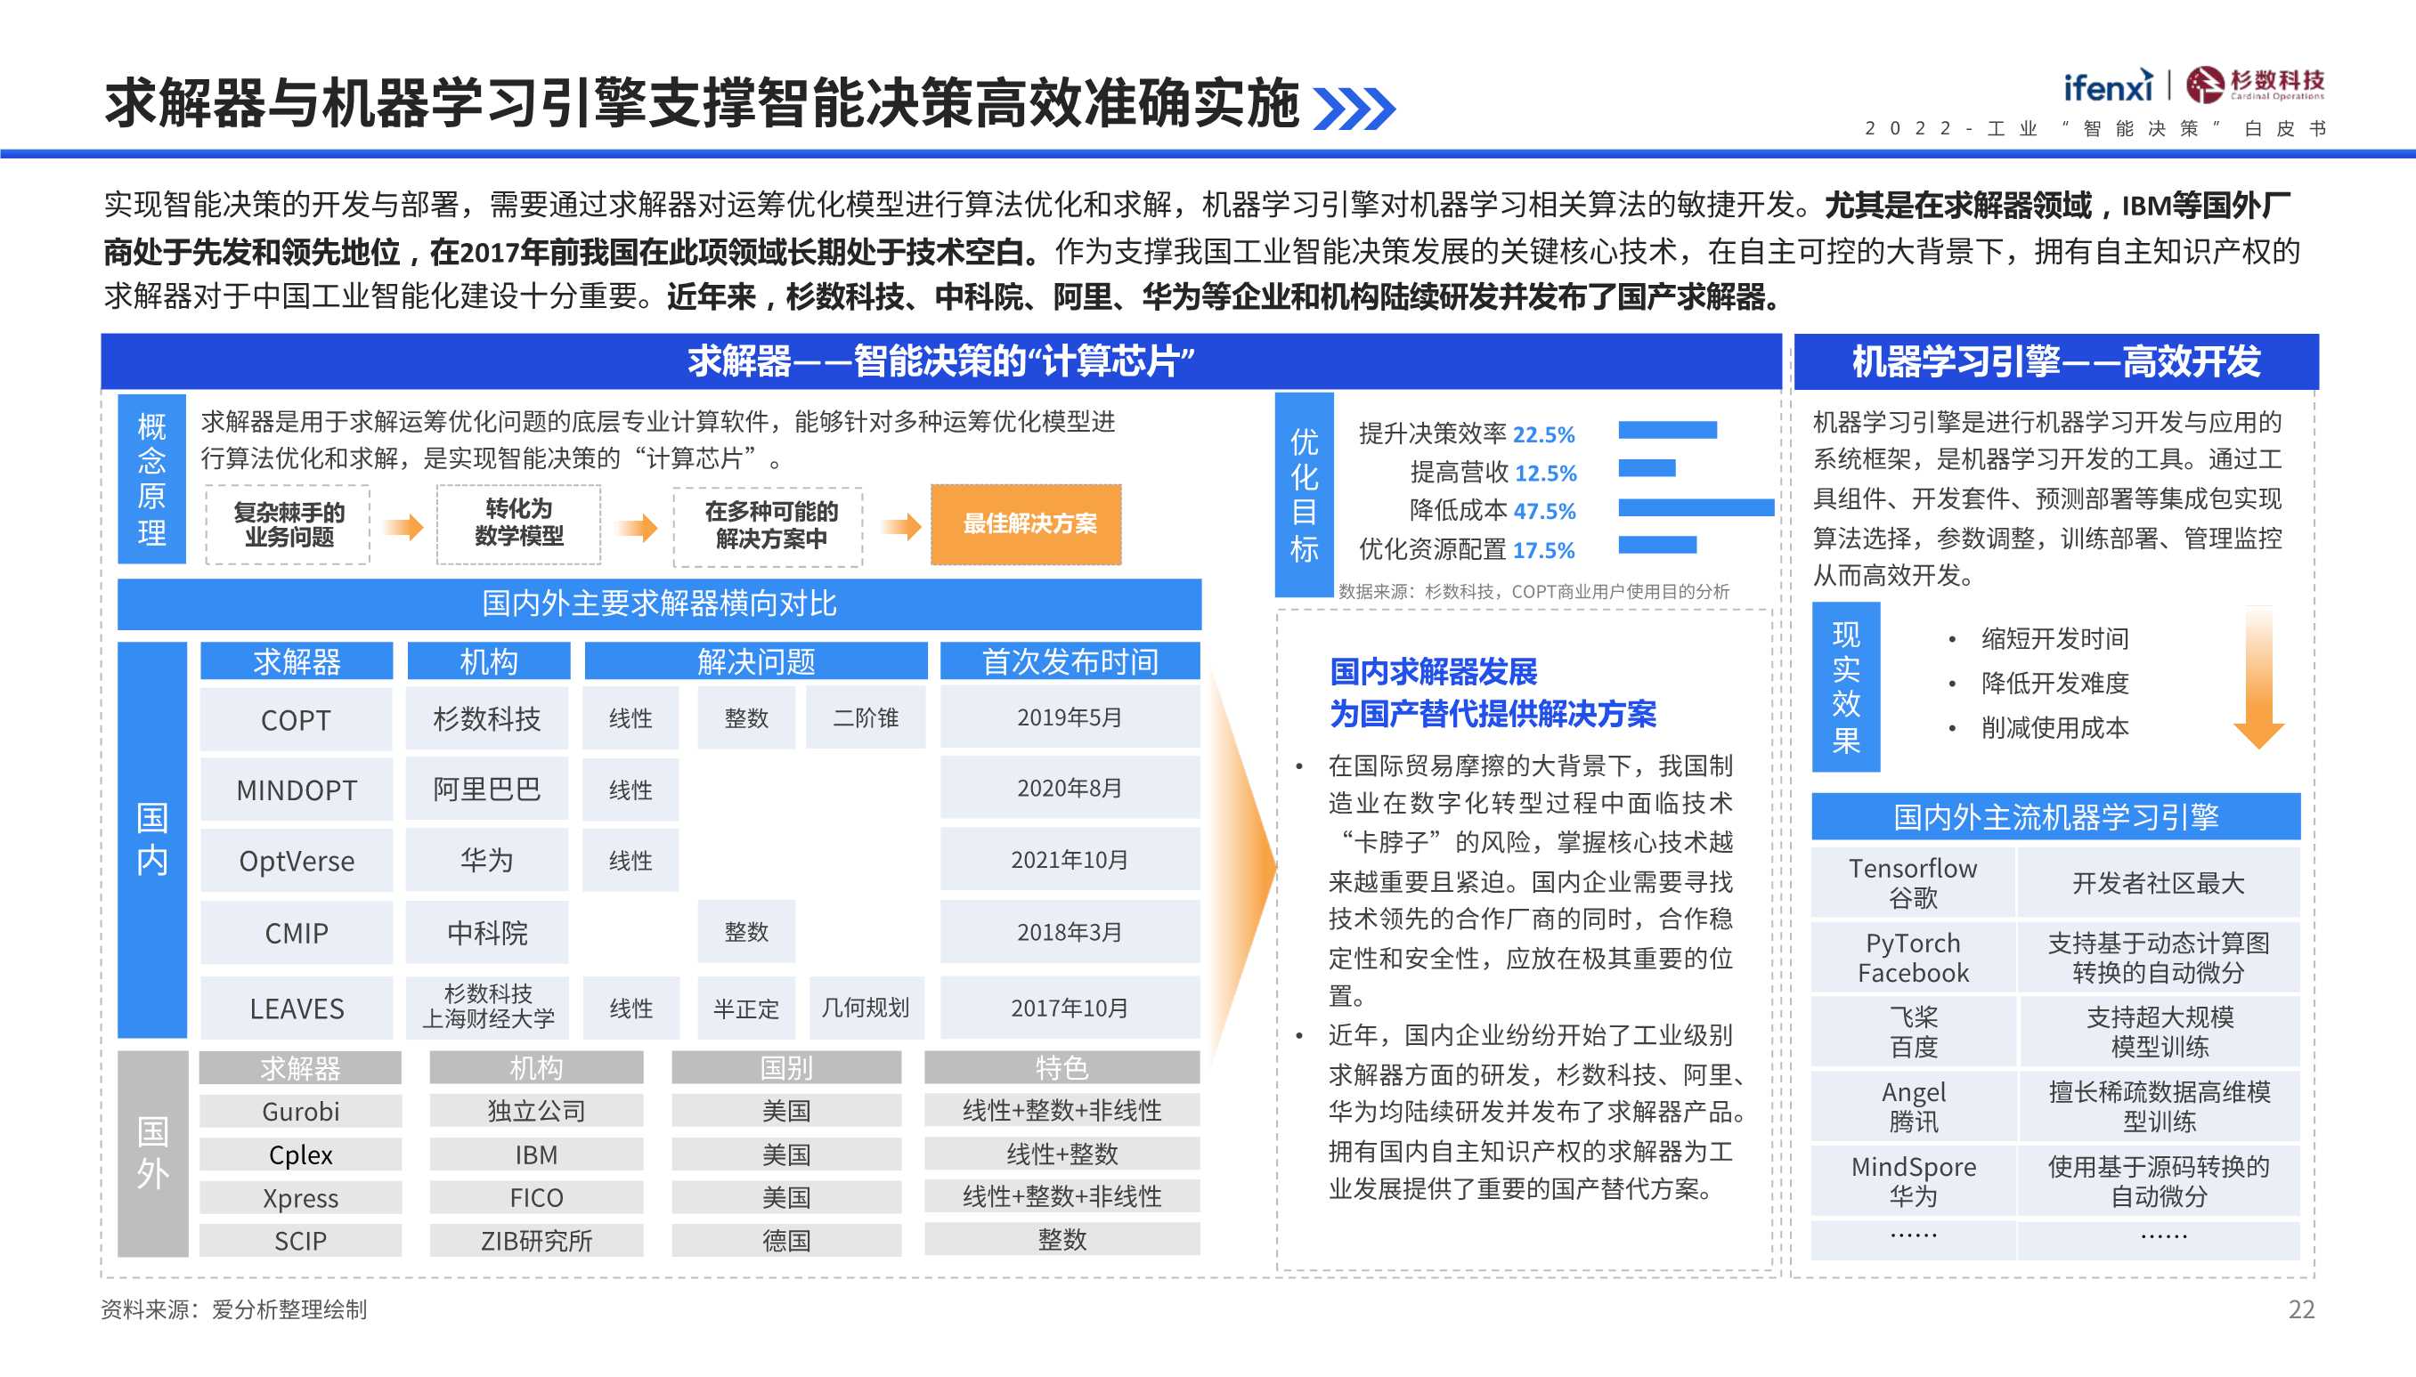2416x1377 pixels.
Task: Click the Gurobi solver cell
Action: (x=300, y=1111)
